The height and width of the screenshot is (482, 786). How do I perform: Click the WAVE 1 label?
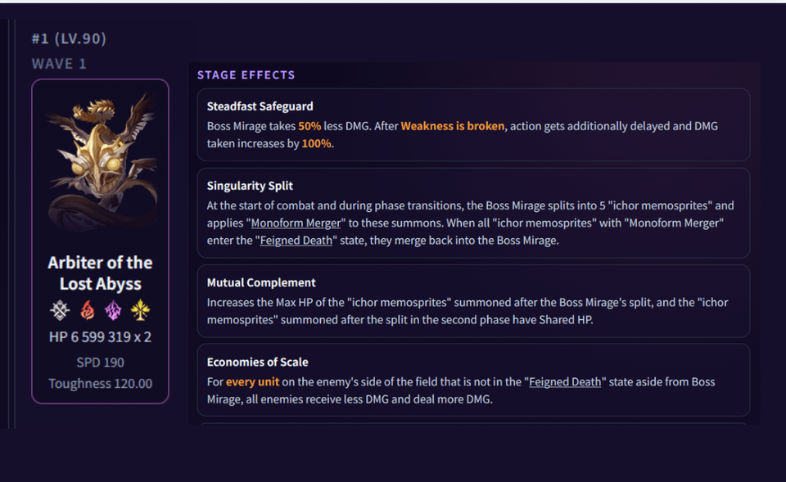[x=59, y=64]
